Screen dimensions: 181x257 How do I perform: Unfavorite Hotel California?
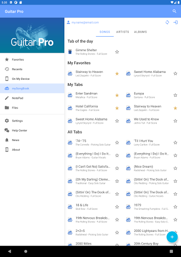(117, 108)
